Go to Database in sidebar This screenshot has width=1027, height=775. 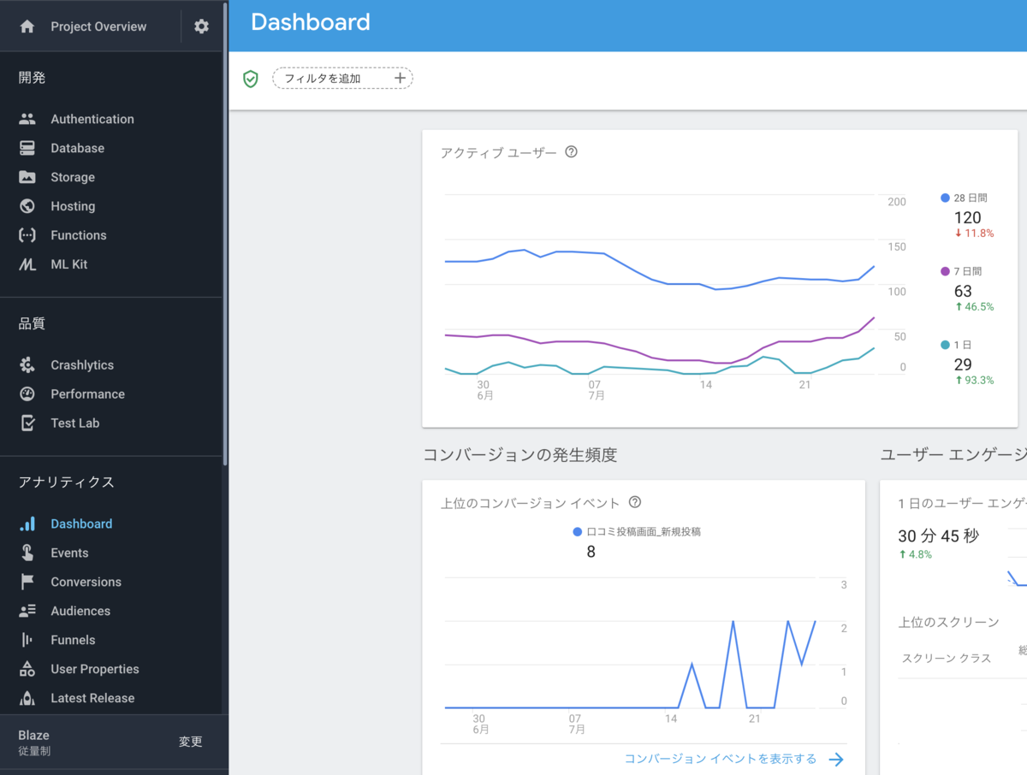click(x=77, y=148)
